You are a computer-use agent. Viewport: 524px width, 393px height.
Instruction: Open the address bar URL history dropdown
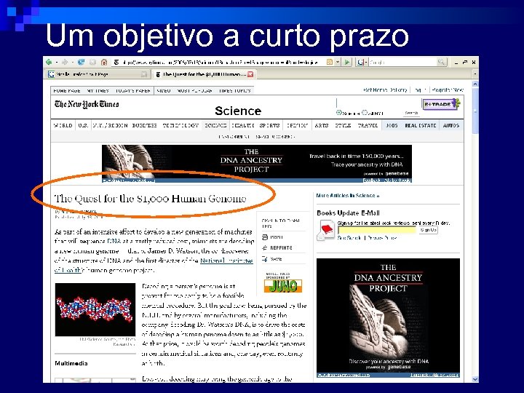coord(338,62)
